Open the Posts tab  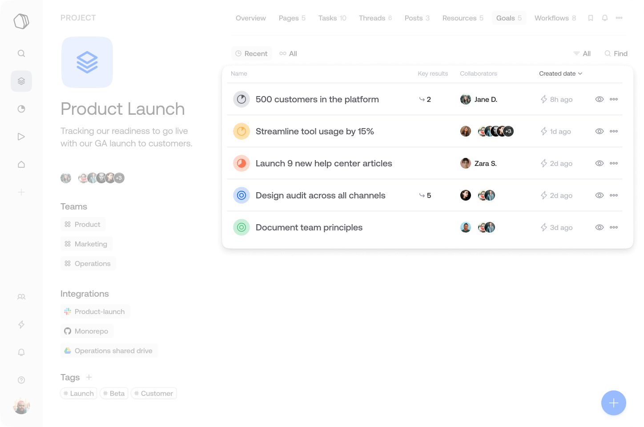tap(417, 18)
